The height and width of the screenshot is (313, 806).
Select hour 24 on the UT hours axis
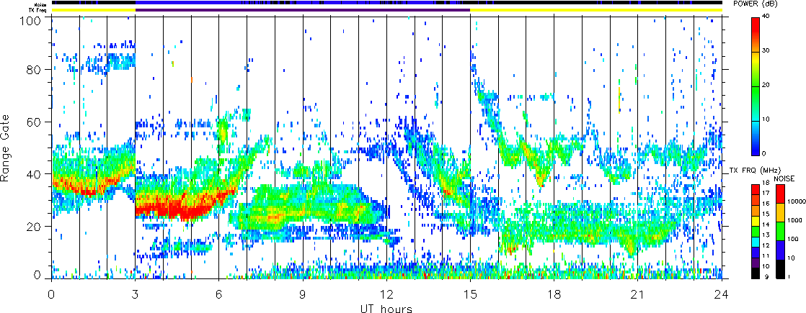(722, 295)
